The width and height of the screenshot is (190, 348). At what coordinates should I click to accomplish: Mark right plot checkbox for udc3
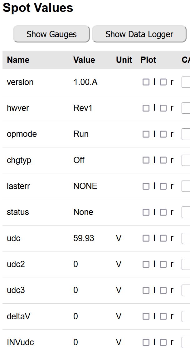[163, 291]
